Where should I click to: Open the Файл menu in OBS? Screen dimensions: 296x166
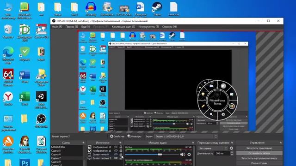click(57, 27)
